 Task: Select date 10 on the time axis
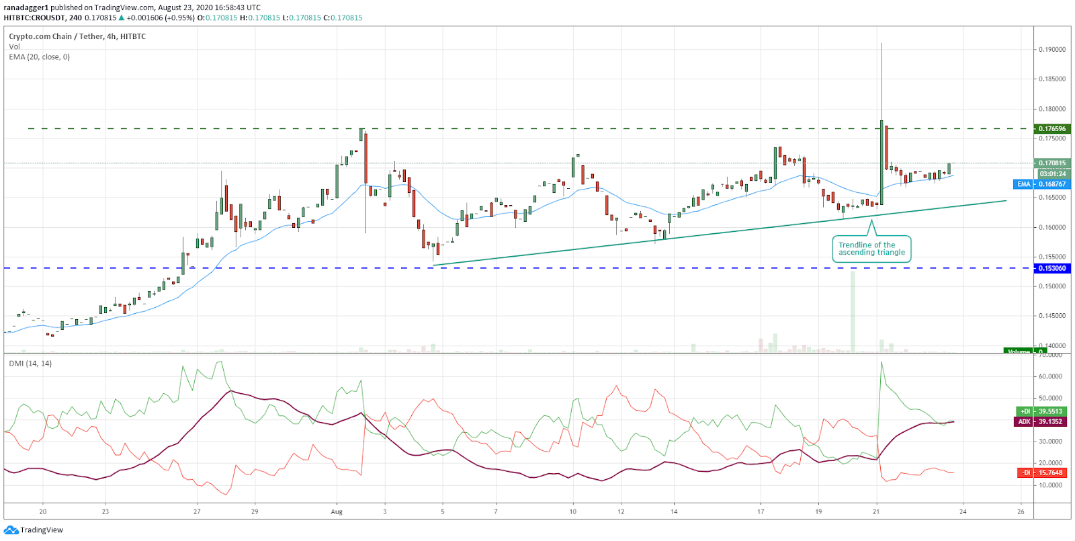coord(572,512)
